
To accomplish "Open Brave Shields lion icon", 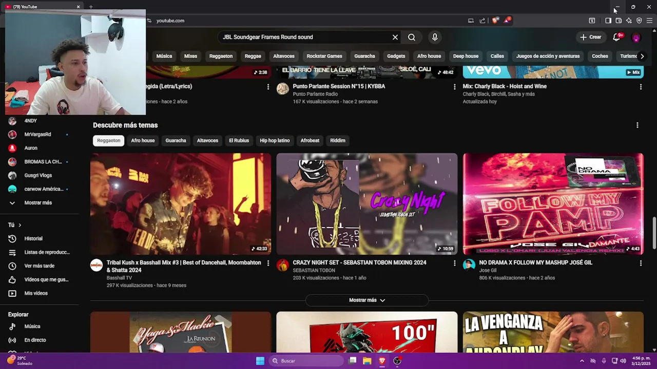I will tap(495, 20).
